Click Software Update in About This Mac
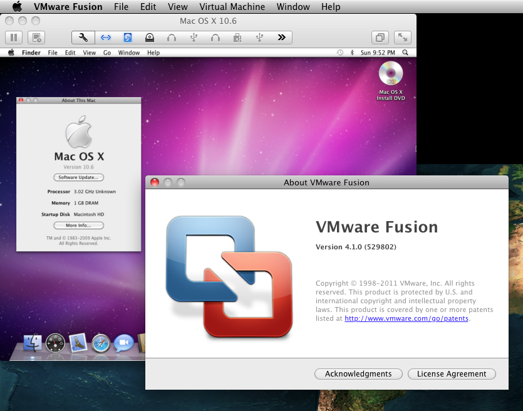 click(78, 178)
